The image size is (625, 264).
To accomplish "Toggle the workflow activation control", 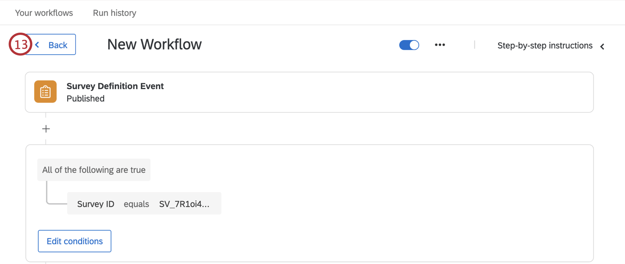I will [x=409, y=44].
